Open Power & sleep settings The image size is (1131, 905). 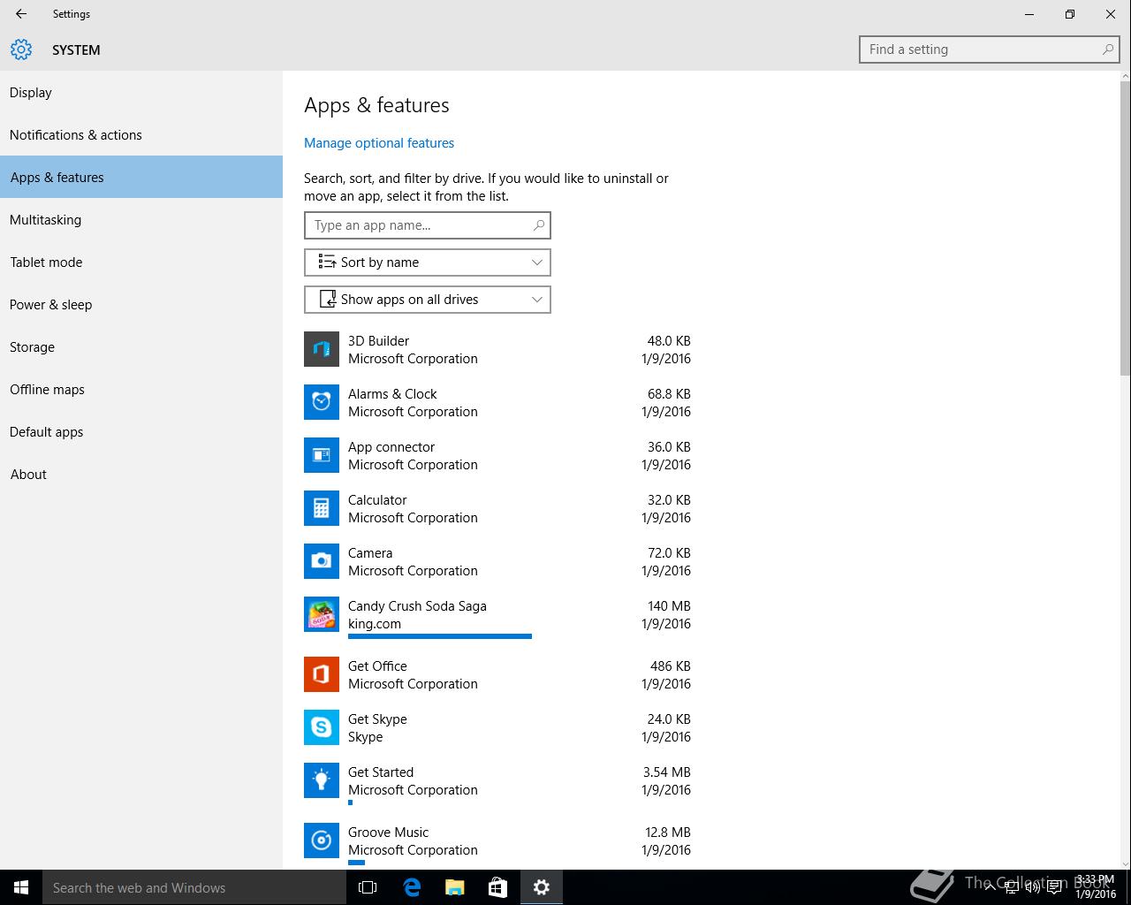(141, 305)
